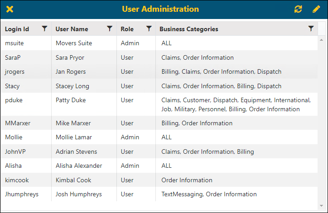Select the Sara Pryor row
Screen dimensions: 328x213
(x=70, y=57)
